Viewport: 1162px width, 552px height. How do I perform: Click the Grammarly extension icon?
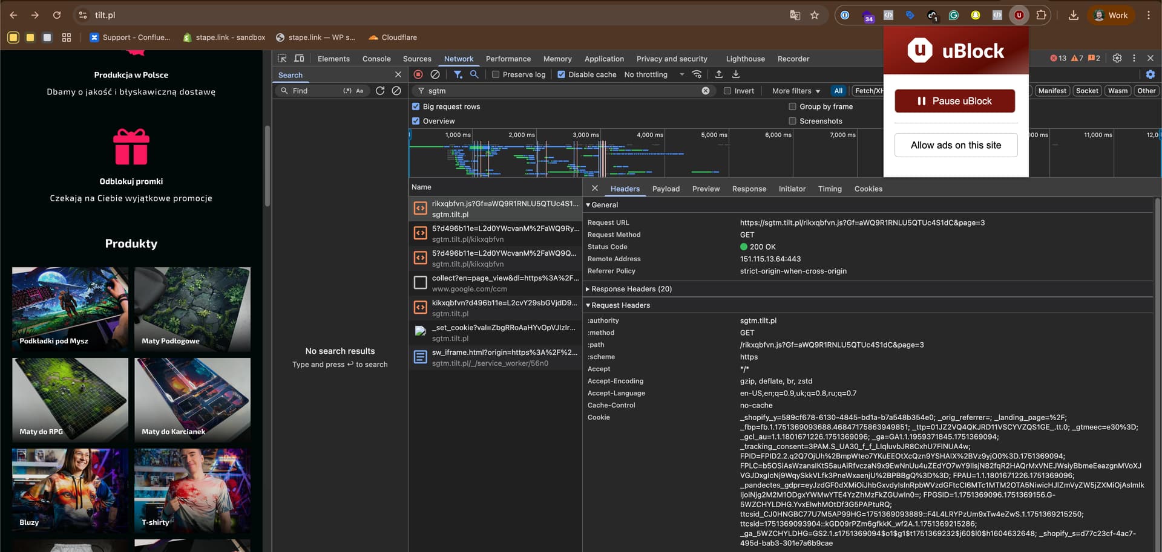pos(954,15)
